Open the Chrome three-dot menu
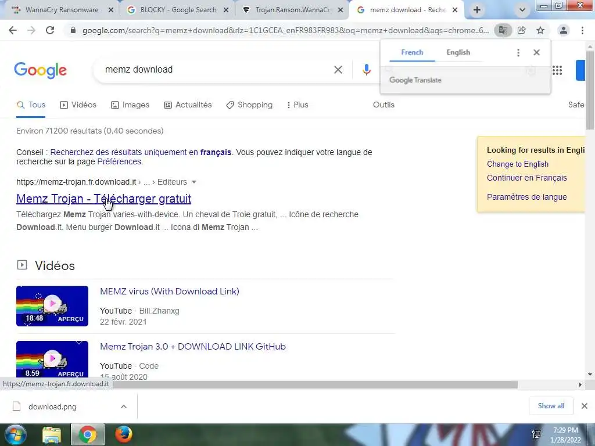The image size is (595, 446). tap(582, 30)
